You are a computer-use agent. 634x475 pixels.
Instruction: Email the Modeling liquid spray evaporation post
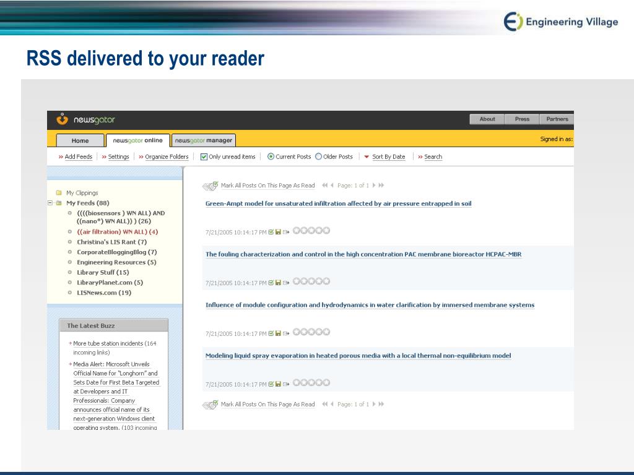286,384
